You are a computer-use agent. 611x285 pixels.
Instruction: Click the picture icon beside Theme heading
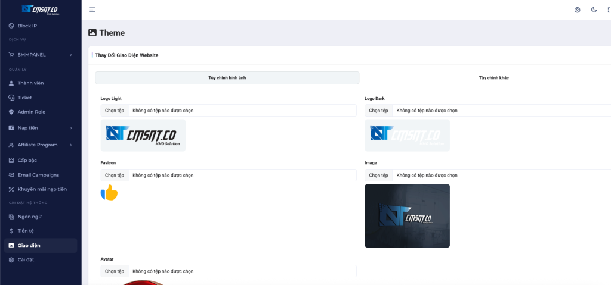point(92,33)
